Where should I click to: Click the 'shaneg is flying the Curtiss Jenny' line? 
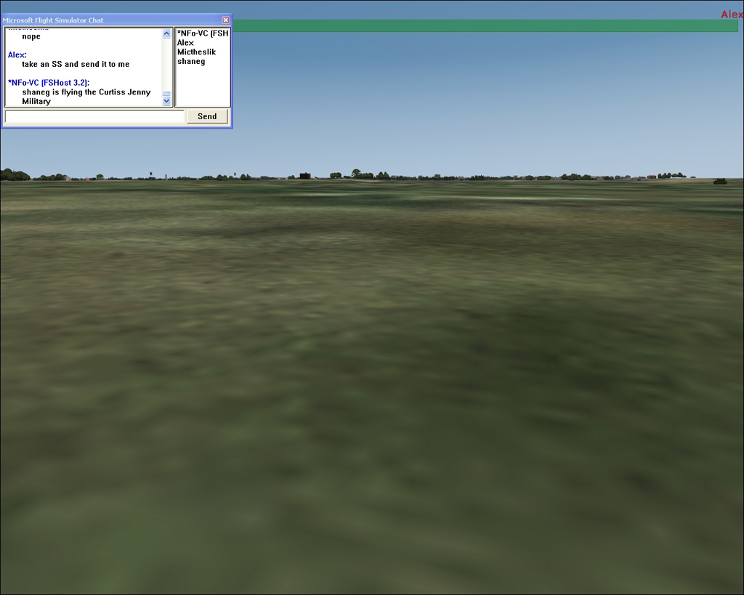pos(86,92)
